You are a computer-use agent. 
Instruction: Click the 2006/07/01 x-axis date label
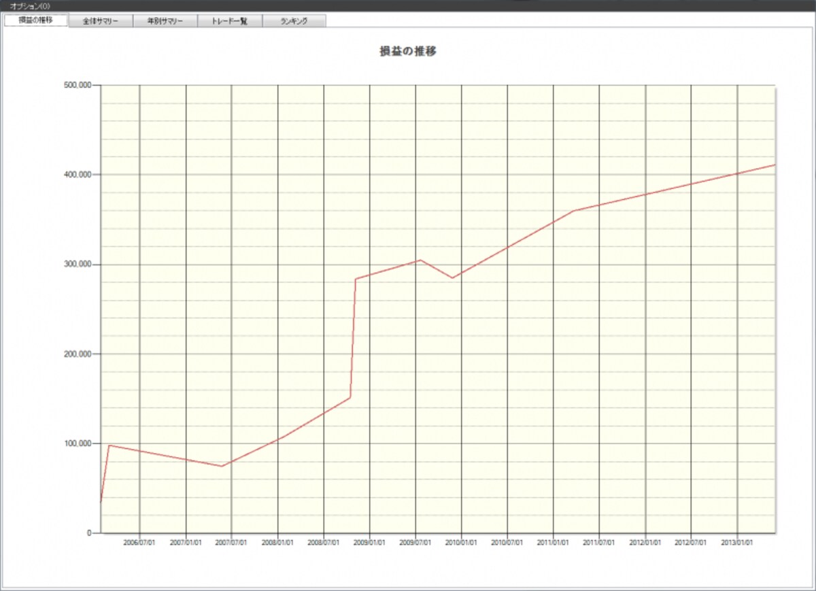139,543
